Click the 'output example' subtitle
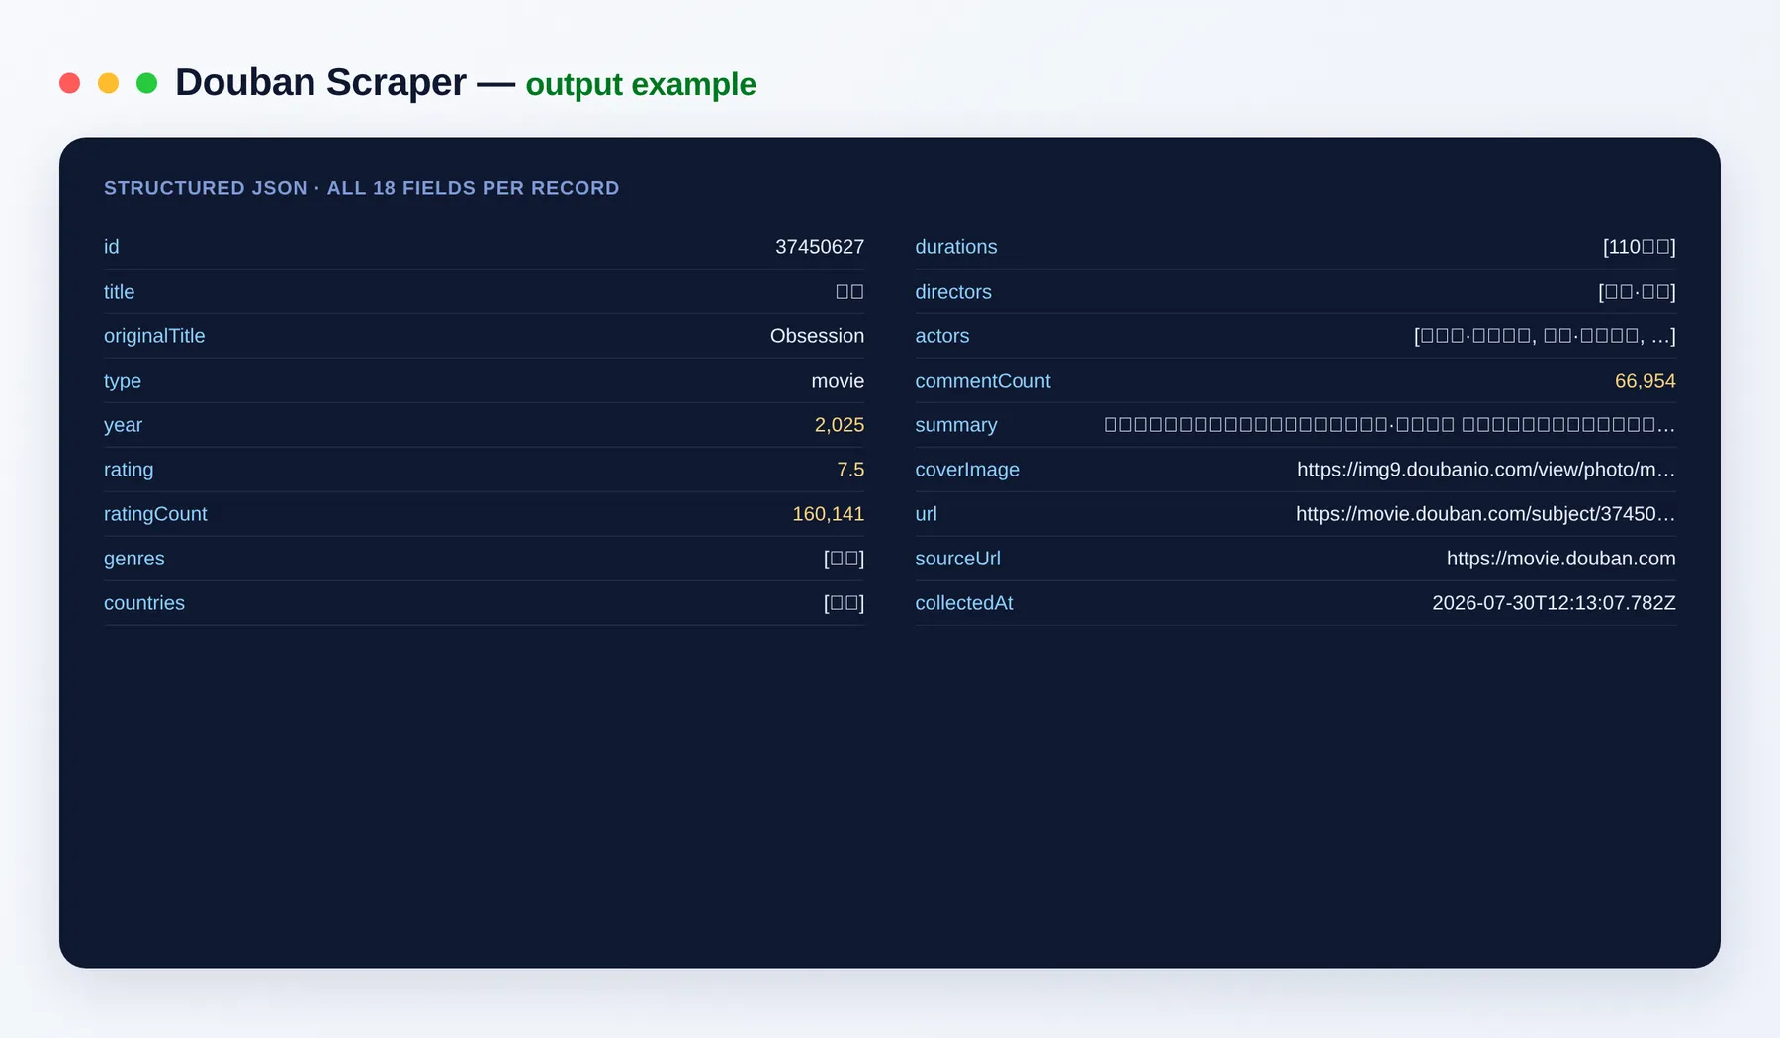Image resolution: width=1780 pixels, height=1038 pixels. coord(641,85)
